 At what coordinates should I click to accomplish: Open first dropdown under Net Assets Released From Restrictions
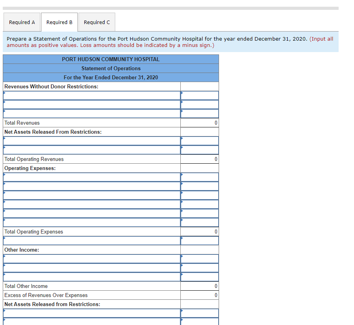91,140
